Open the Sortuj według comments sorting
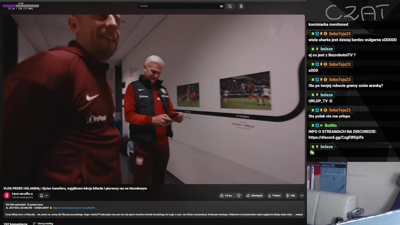Screen dimensions: 400x225 pos(43,224)
